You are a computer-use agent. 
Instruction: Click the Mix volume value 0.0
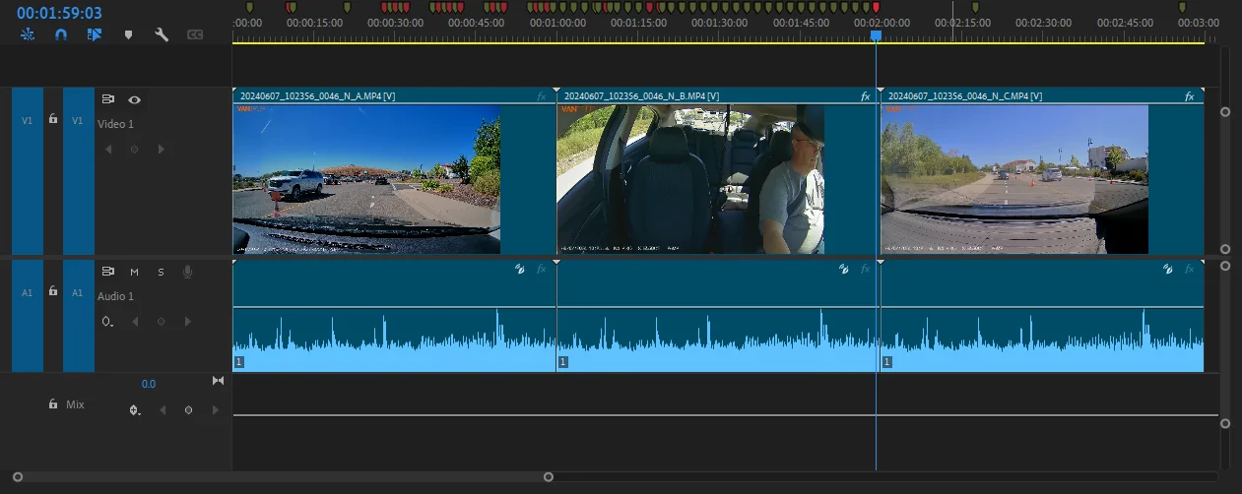click(148, 384)
